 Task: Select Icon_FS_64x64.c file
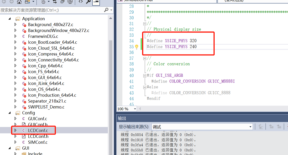(44, 72)
